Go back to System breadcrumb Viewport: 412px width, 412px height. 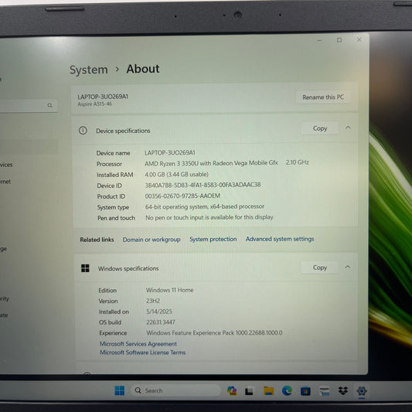89,70
